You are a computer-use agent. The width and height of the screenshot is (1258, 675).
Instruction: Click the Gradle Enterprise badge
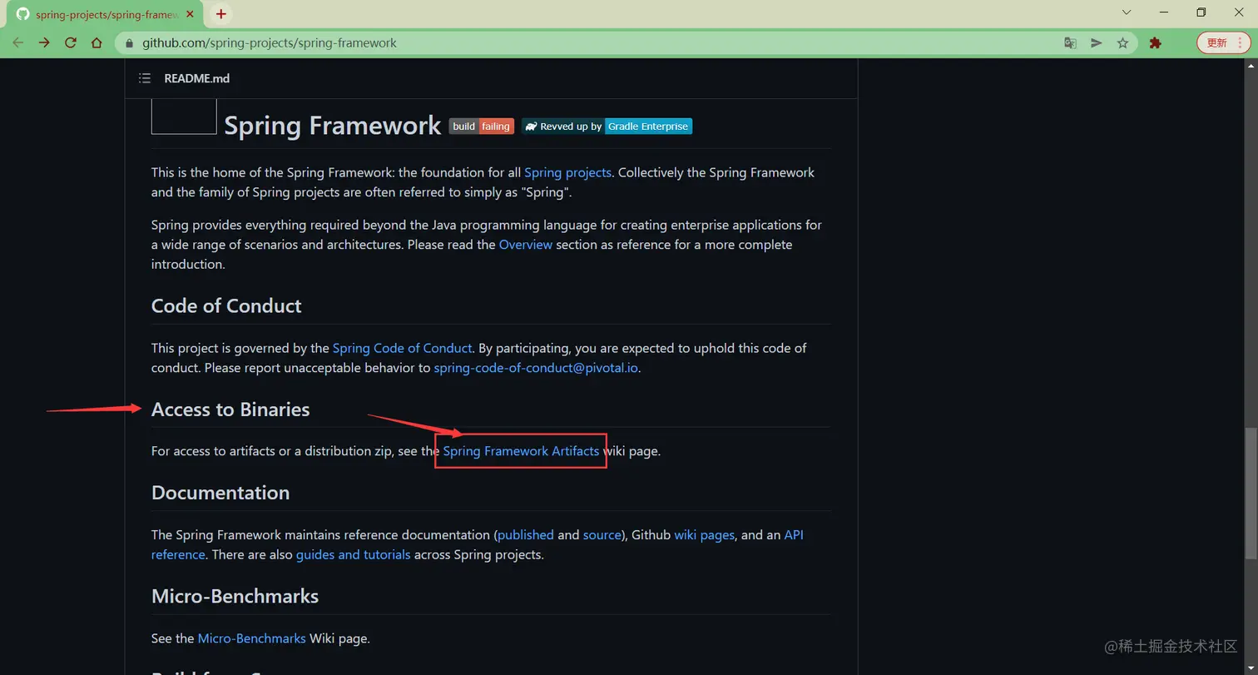tap(607, 127)
